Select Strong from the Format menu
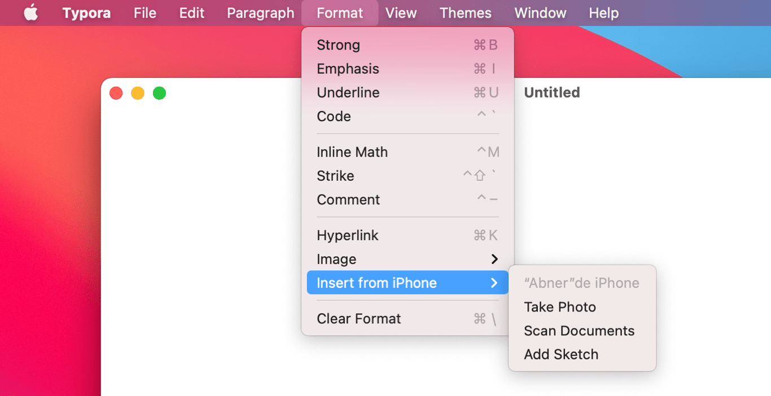The height and width of the screenshot is (396, 771). 338,45
